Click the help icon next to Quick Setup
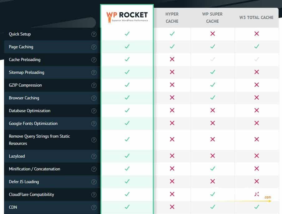Image resolution: width=282 pixels, height=214 pixels. click(94, 34)
